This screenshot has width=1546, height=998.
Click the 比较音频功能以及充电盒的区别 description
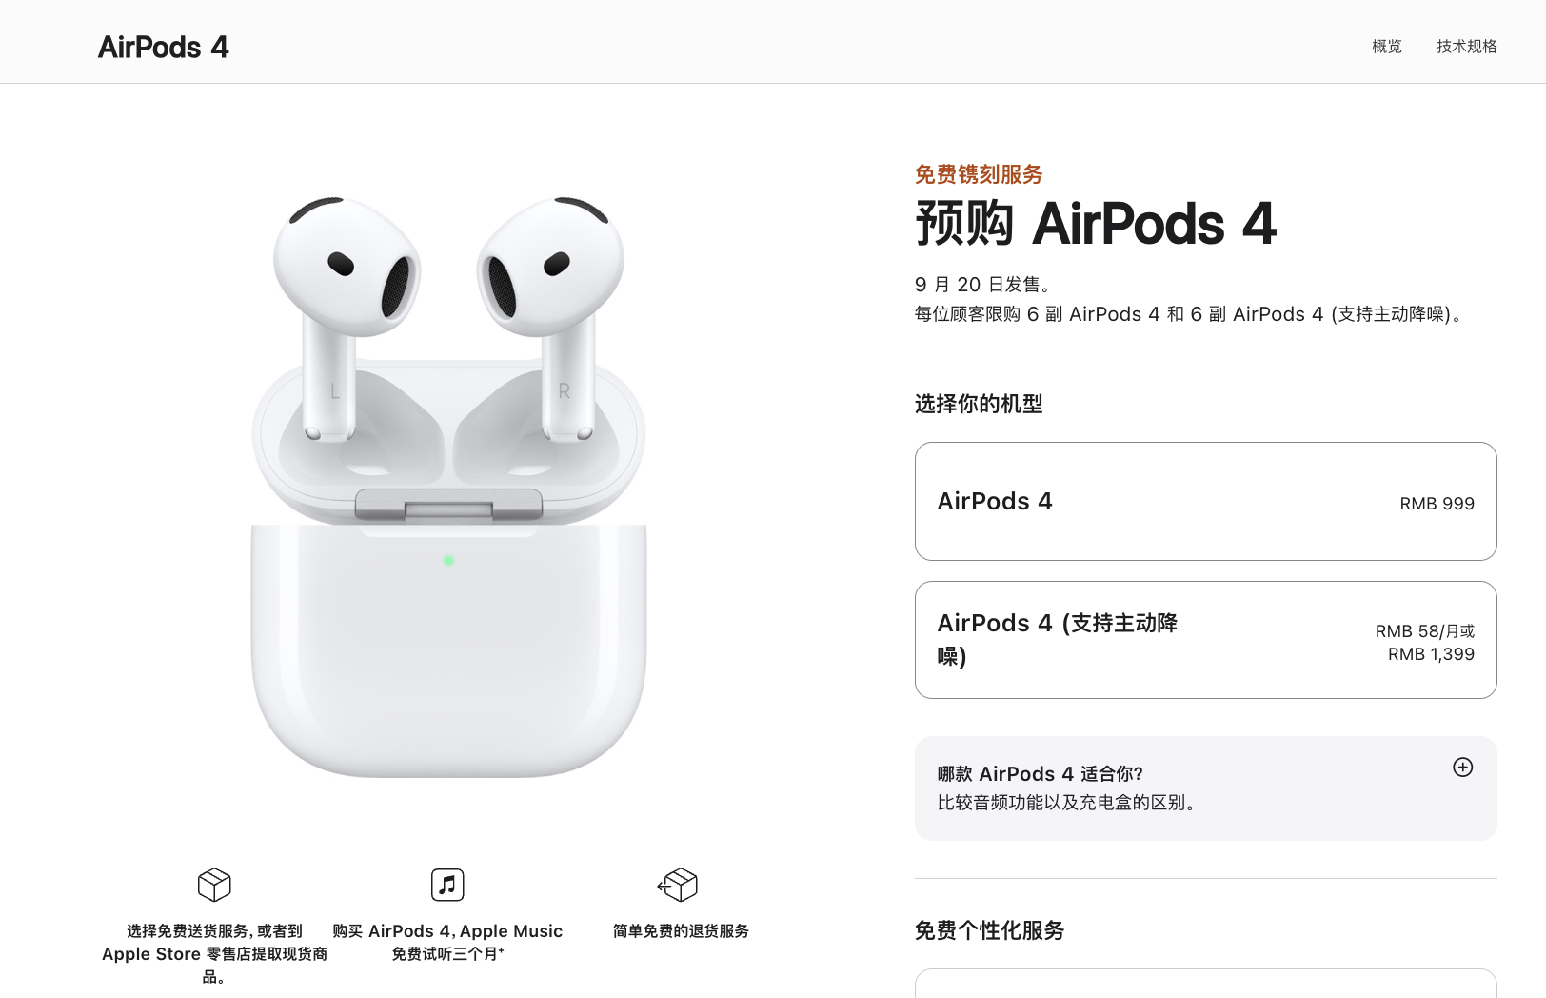[1067, 803]
